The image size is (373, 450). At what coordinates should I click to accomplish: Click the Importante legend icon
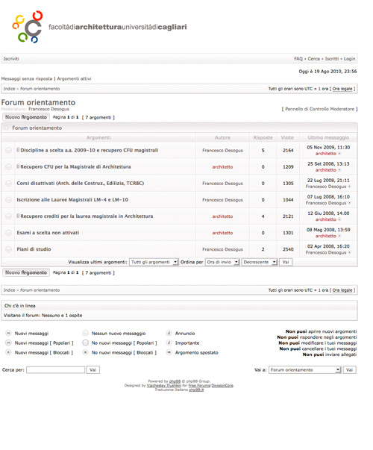pyautogui.click(x=169, y=343)
